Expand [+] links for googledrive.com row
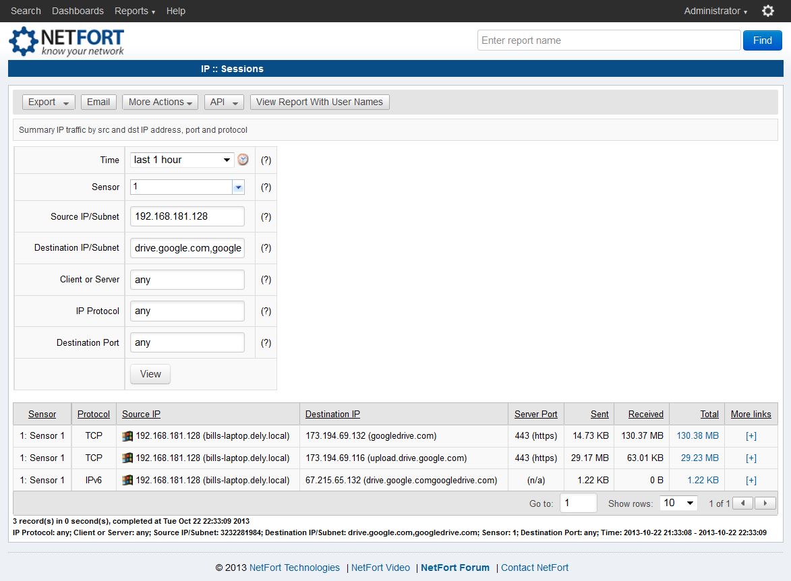 tap(751, 435)
